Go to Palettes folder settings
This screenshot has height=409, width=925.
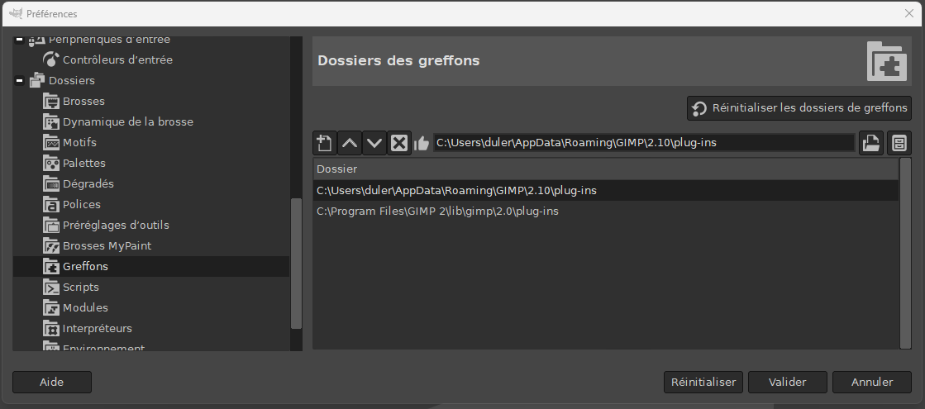click(x=84, y=164)
